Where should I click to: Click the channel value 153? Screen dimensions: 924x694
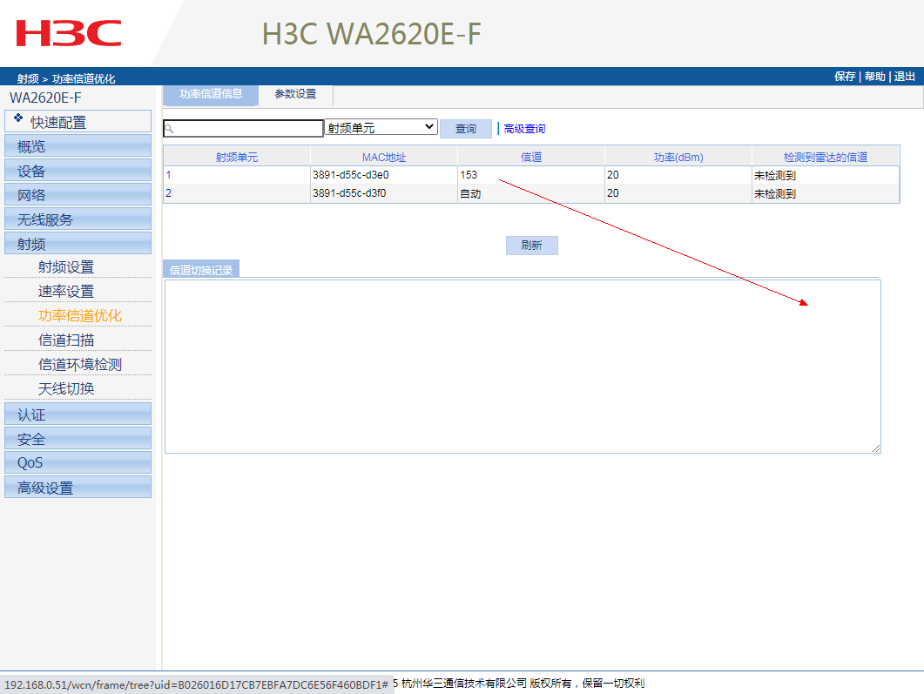[x=469, y=175]
